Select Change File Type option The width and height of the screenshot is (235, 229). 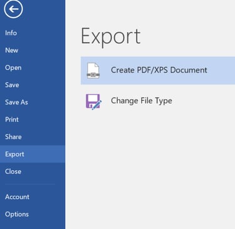[x=158, y=101]
